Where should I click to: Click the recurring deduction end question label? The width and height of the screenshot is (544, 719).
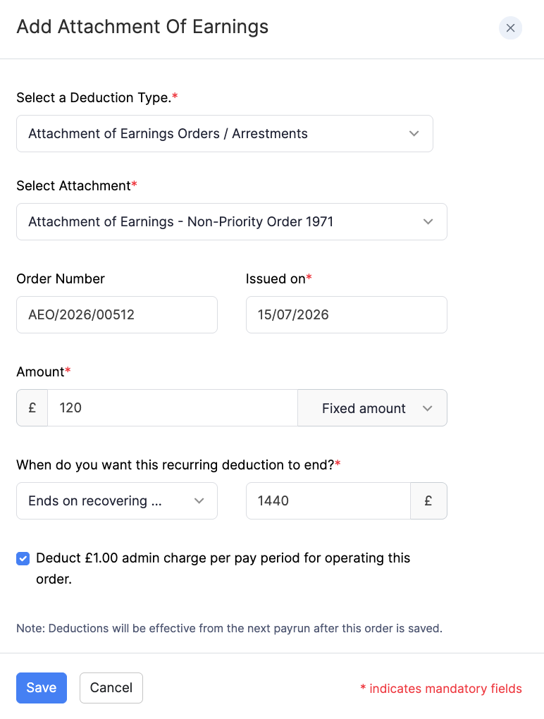179,465
